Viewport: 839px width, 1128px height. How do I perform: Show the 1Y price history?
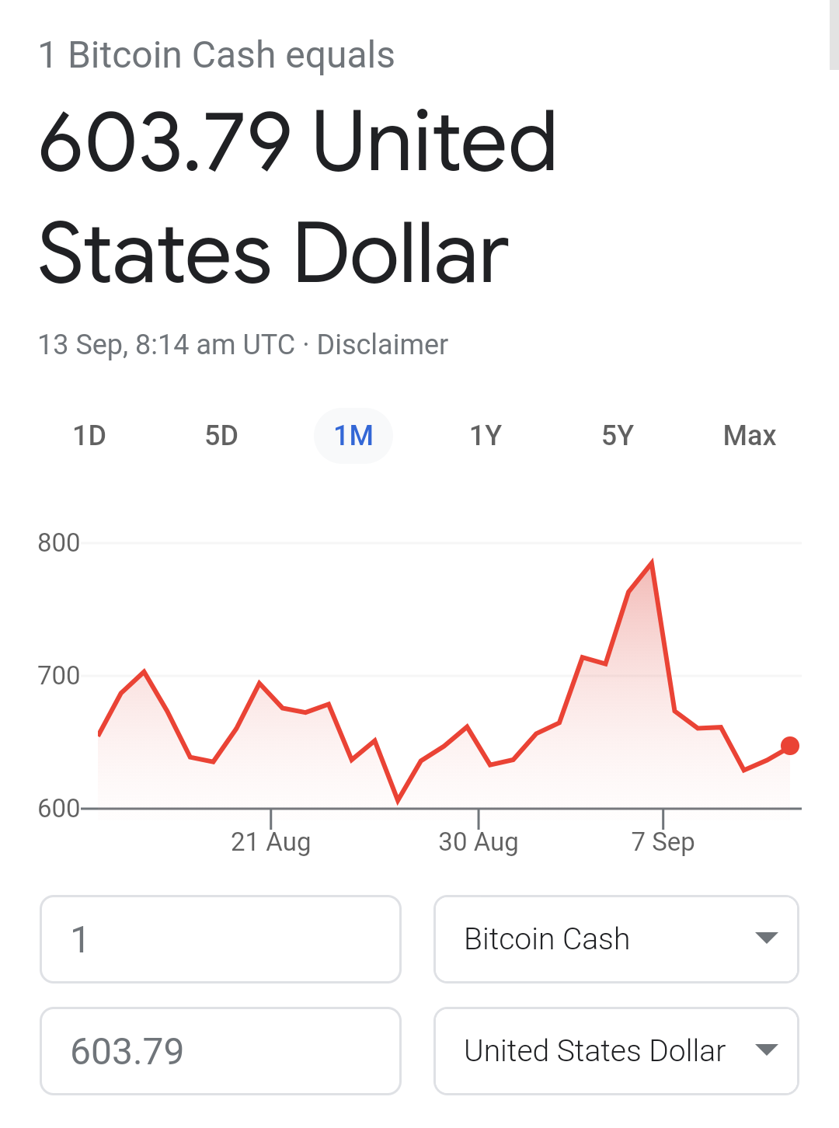pos(486,436)
